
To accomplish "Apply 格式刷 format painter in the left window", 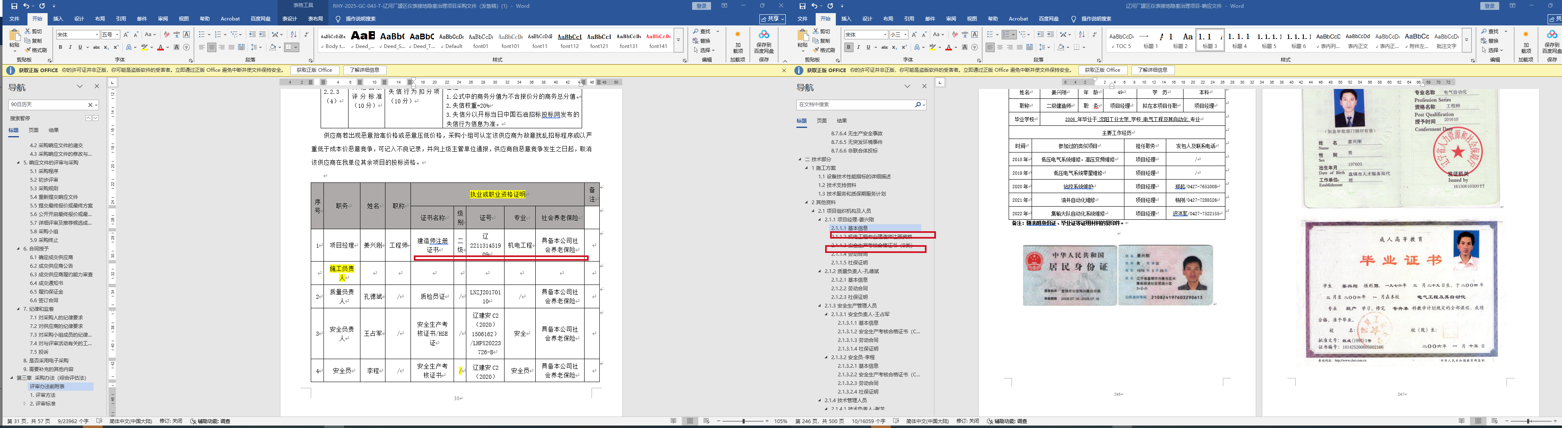I will point(35,50).
